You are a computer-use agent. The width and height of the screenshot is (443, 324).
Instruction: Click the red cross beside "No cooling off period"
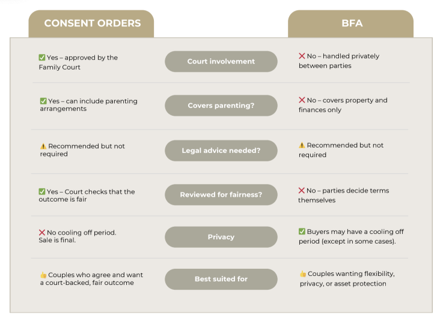[x=42, y=232]
